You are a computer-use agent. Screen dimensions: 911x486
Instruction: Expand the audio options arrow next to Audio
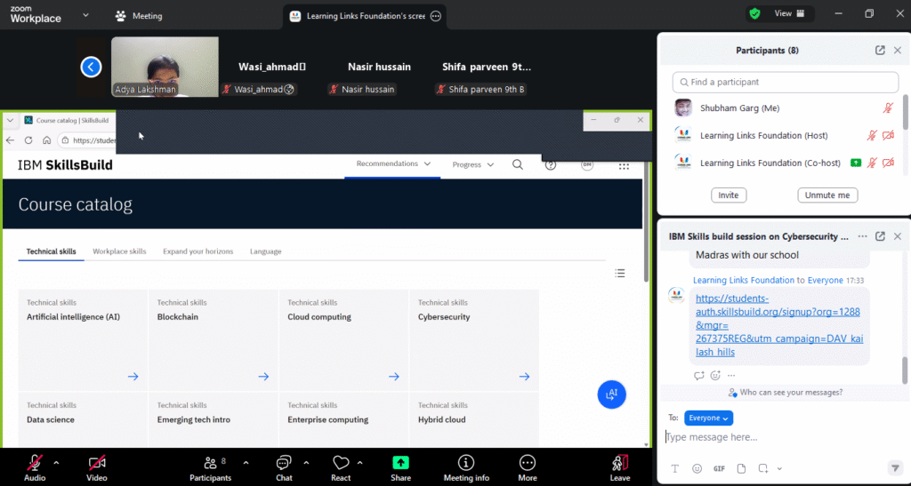click(x=56, y=462)
